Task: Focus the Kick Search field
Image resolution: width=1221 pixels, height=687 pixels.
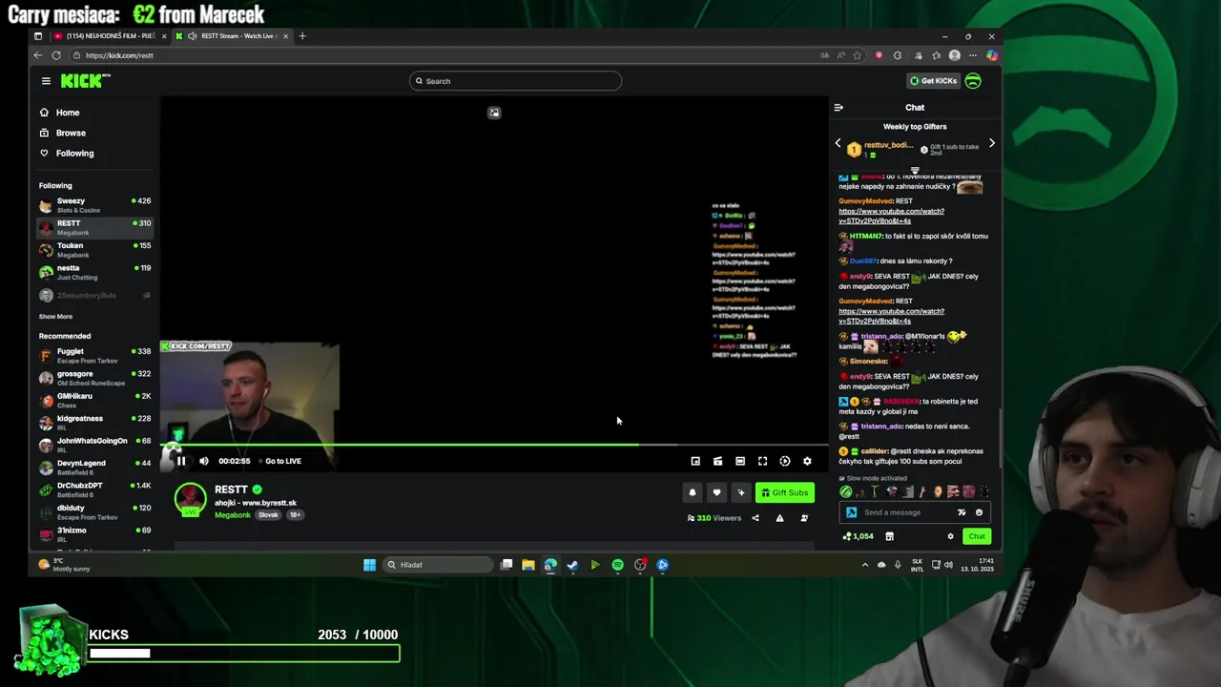Action: (515, 81)
